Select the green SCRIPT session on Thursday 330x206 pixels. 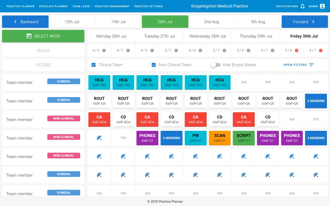point(244,138)
